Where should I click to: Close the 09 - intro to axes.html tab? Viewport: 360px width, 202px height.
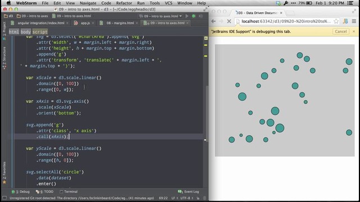pos(187,23)
